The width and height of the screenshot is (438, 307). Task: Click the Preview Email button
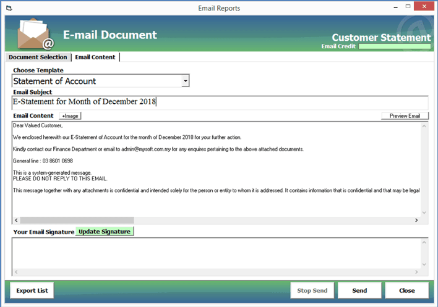(405, 116)
